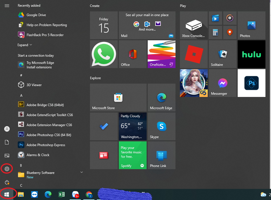
Task: Open the WhatsApp tile
Action: (x=104, y=54)
